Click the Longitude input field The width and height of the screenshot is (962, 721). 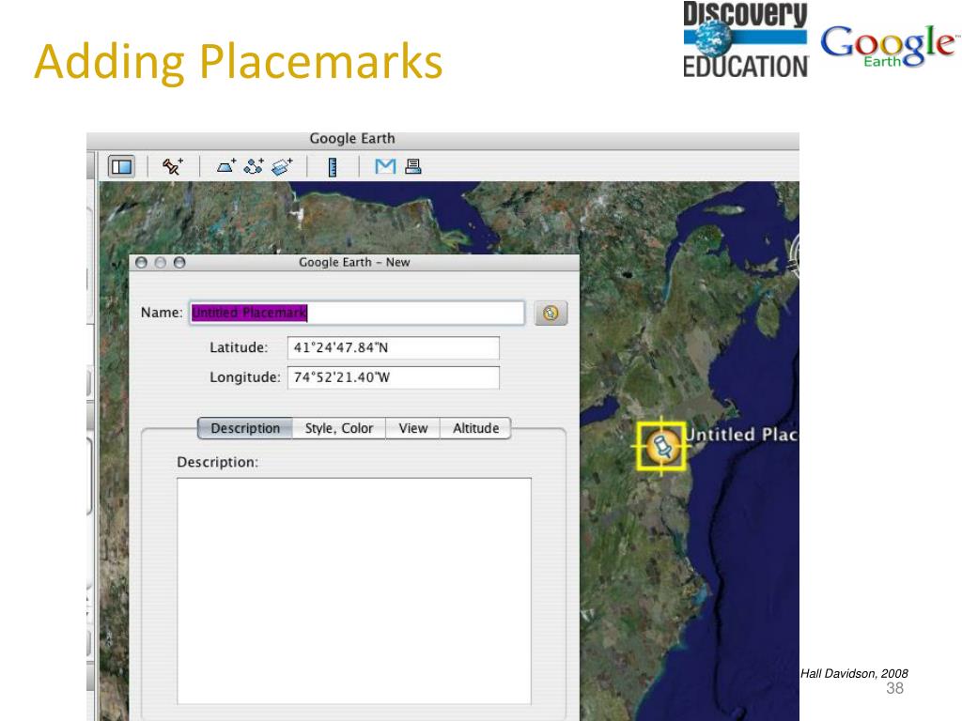[394, 377]
